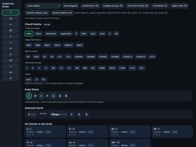Toggle Variants: Diatonic Only
Viewport: 196px width, 147px height.
(37, 13)
